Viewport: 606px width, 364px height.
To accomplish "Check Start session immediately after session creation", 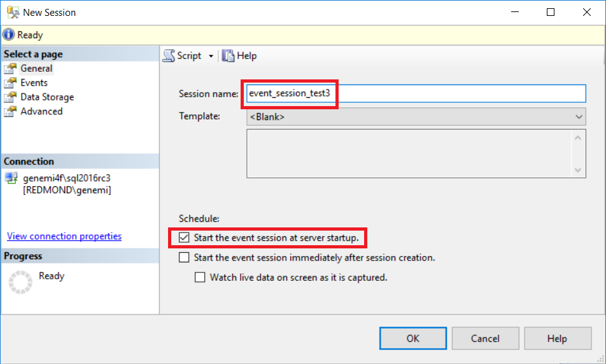I will [x=184, y=257].
